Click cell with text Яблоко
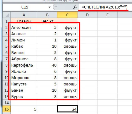 [x=24, y=71]
